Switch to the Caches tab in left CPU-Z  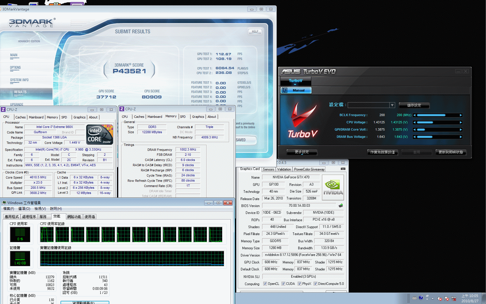[20, 117]
